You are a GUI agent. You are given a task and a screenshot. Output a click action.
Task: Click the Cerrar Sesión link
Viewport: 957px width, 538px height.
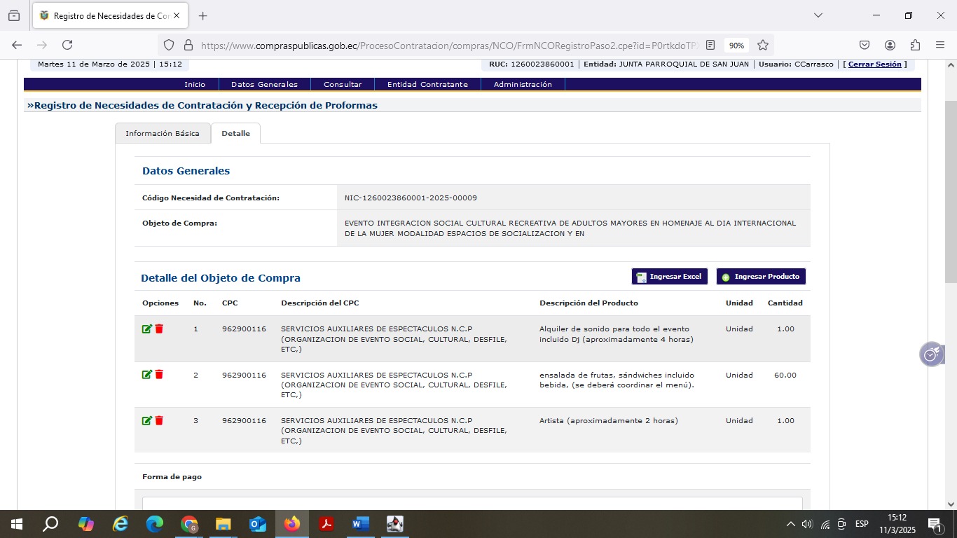pyautogui.click(x=874, y=64)
